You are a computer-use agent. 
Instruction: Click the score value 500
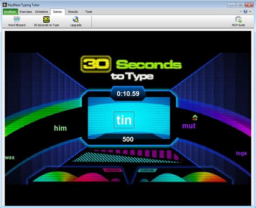click(128, 139)
